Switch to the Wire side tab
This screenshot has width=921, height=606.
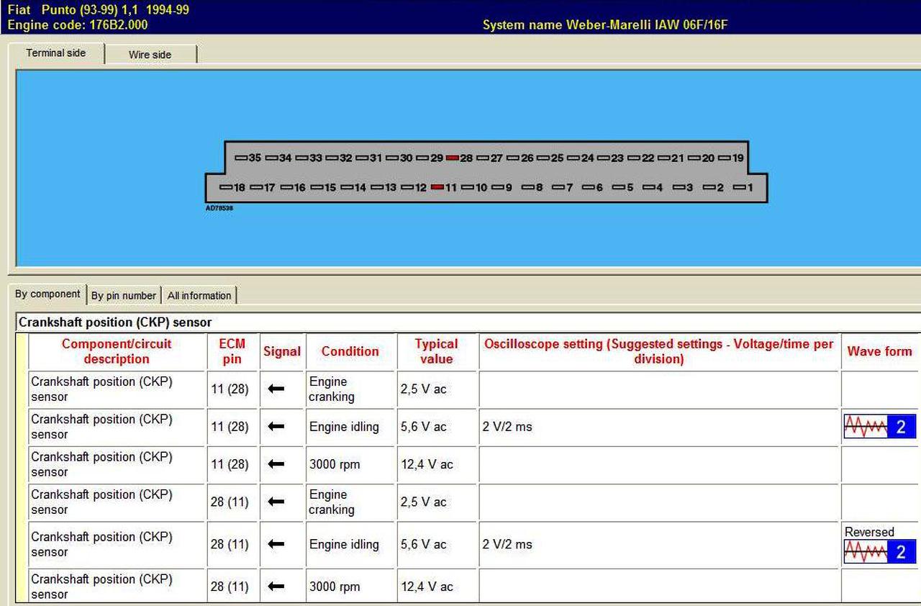tap(150, 55)
